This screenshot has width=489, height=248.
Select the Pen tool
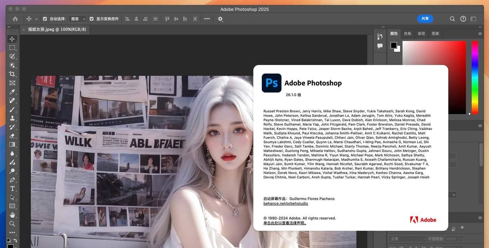click(12, 180)
